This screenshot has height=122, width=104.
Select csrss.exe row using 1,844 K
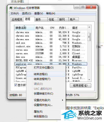pos(51,50)
